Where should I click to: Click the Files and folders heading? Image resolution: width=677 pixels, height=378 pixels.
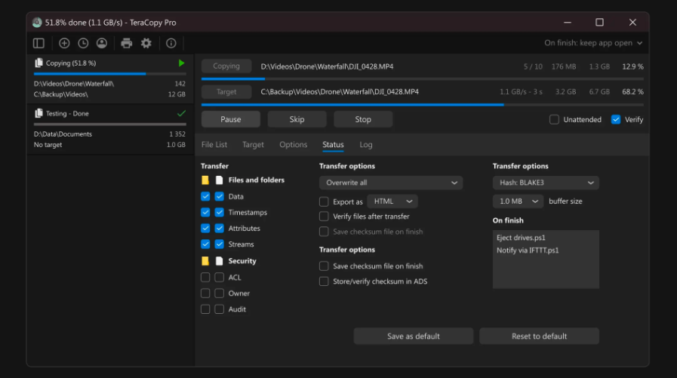[x=256, y=180]
